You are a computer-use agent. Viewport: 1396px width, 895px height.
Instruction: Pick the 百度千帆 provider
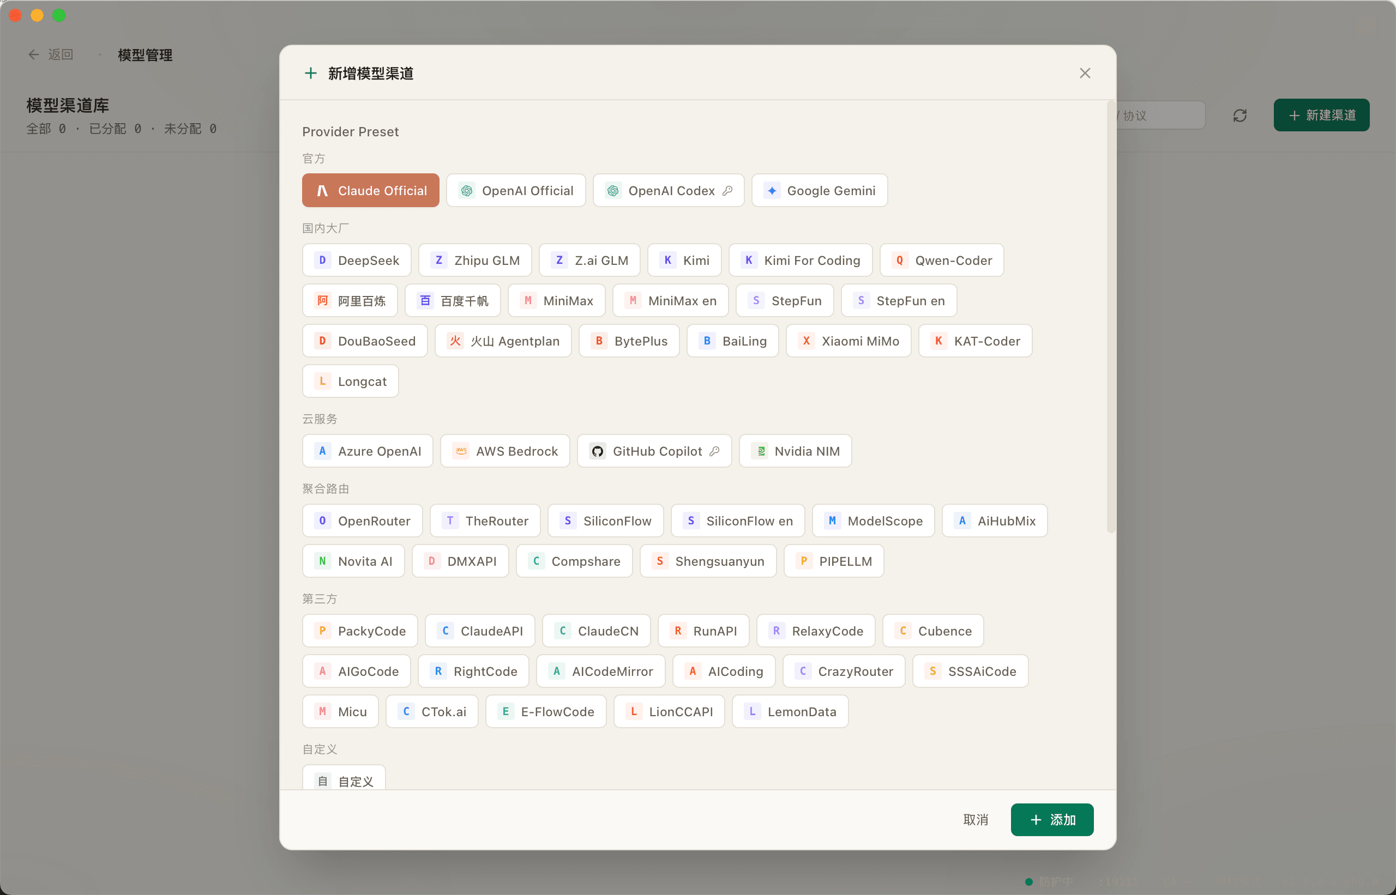tap(453, 300)
